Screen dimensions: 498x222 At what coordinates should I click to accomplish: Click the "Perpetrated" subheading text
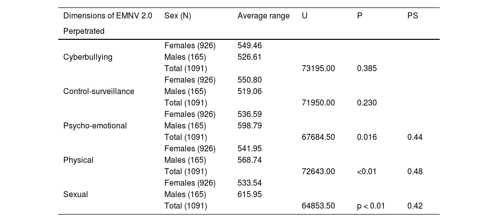84,31
